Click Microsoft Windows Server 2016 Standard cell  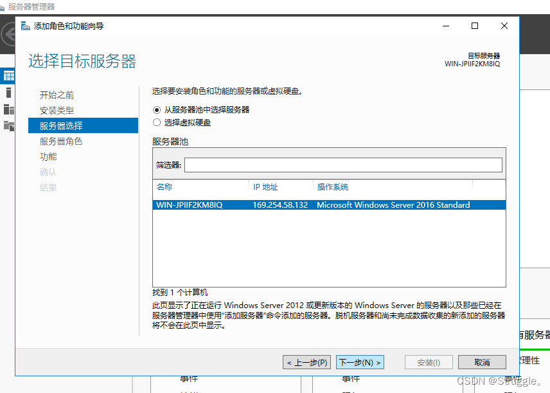[393, 205]
